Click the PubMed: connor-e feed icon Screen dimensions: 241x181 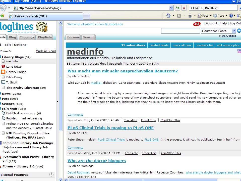pyautogui.click(x=3, y=113)
